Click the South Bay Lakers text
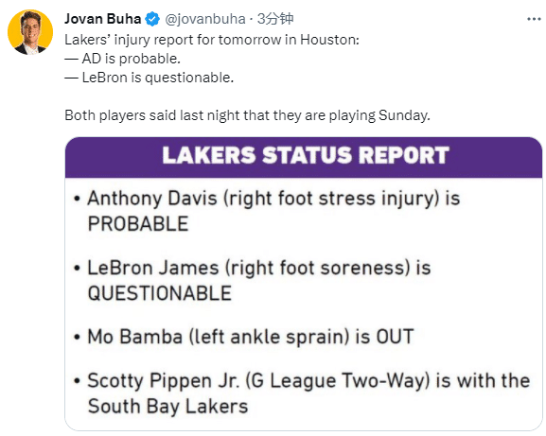This screenshot has height=436, width=546. pyautogui.click(x=167, y=406)
